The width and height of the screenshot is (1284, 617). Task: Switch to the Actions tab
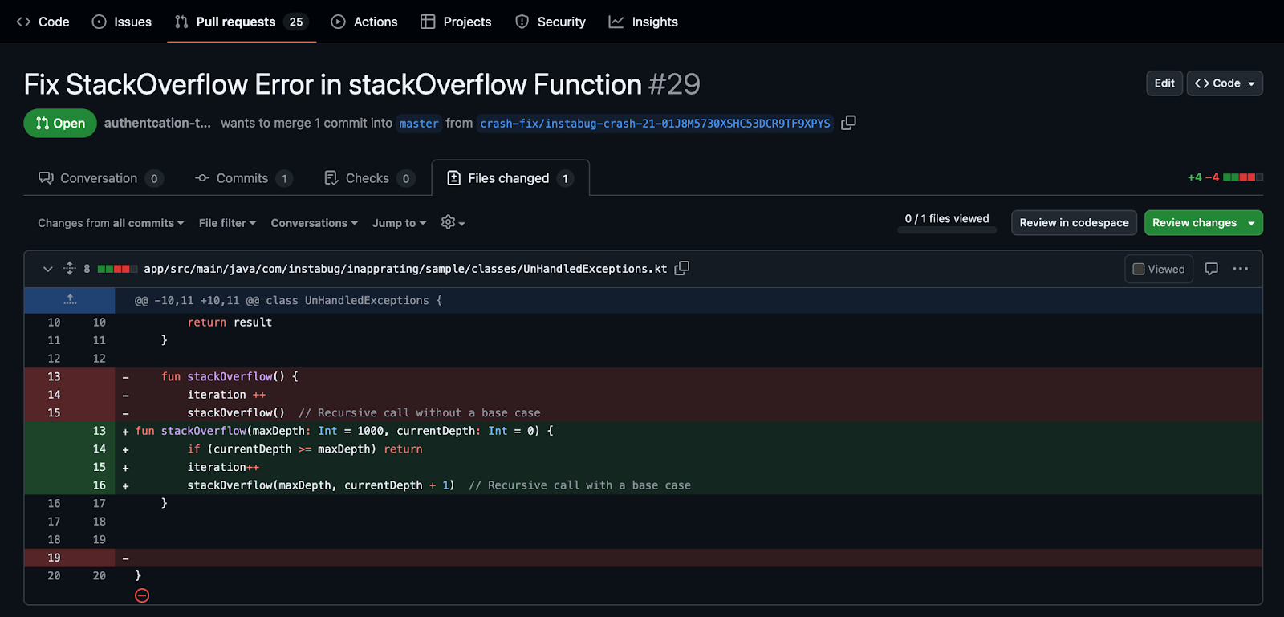click(364, 22)
